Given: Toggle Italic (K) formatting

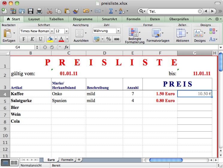Looking at the screenshot, I should (x=32, y=39).
